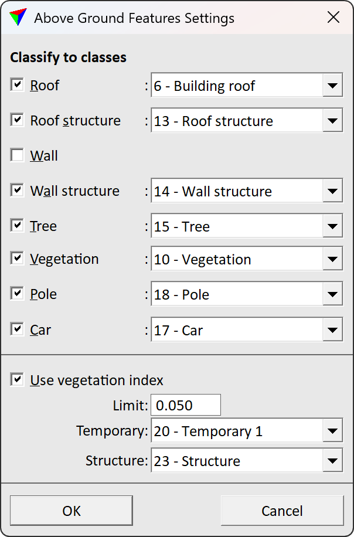Click the TerraScan application icon in title bar
This screenshot has height=537, width=354.
[17, 18]
